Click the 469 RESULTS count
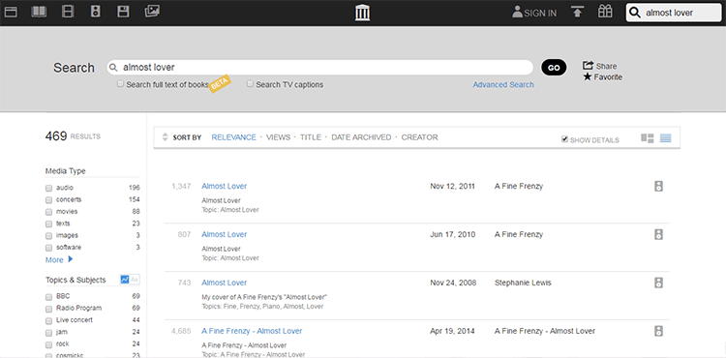Viewport: 726px width, 358px height. pyautogui.click(x=73, y=136)
